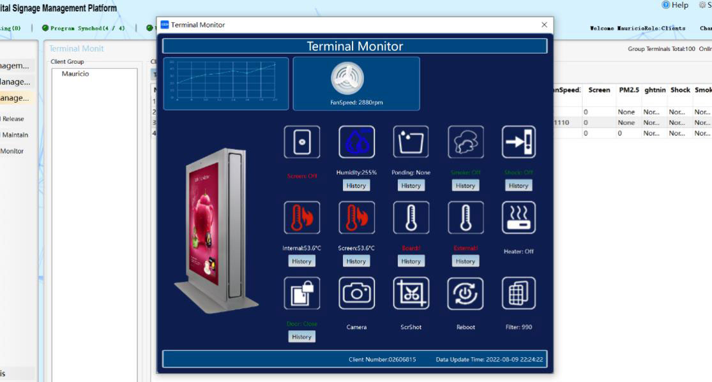The height and width of the screenshot is (382, 712).
Task: Click the Filter icon
Action: click(519, 293)
